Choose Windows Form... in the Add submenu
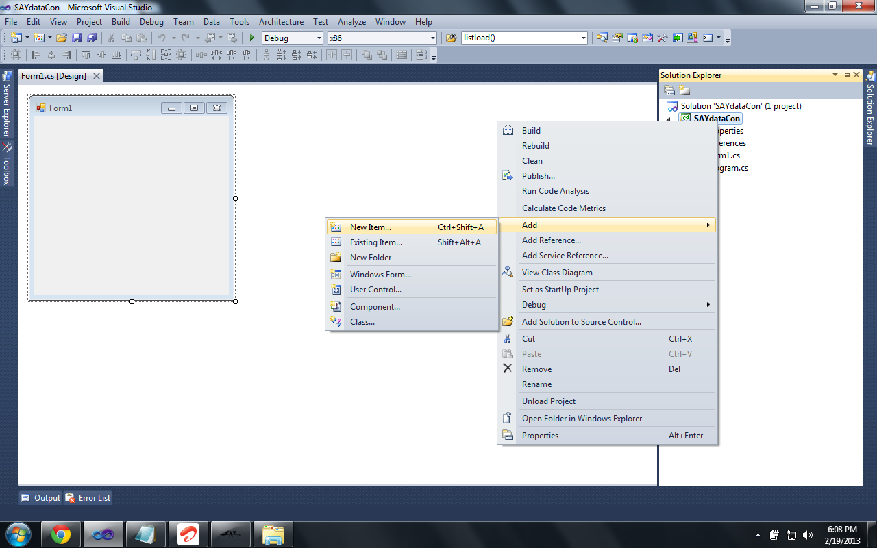The image size is (877, 548). click(411, 275)
